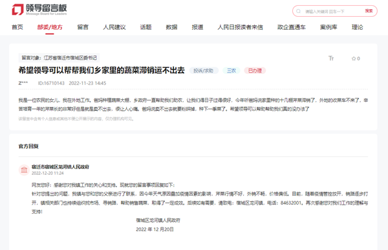Click the search magnifier icon
Screen dimensions: 388x250
click(299, 11)
